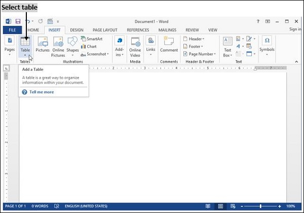This screenshot has width=304, height=213.
Task: Adjust the zoom slider in status bar
Action: [260, 206]
